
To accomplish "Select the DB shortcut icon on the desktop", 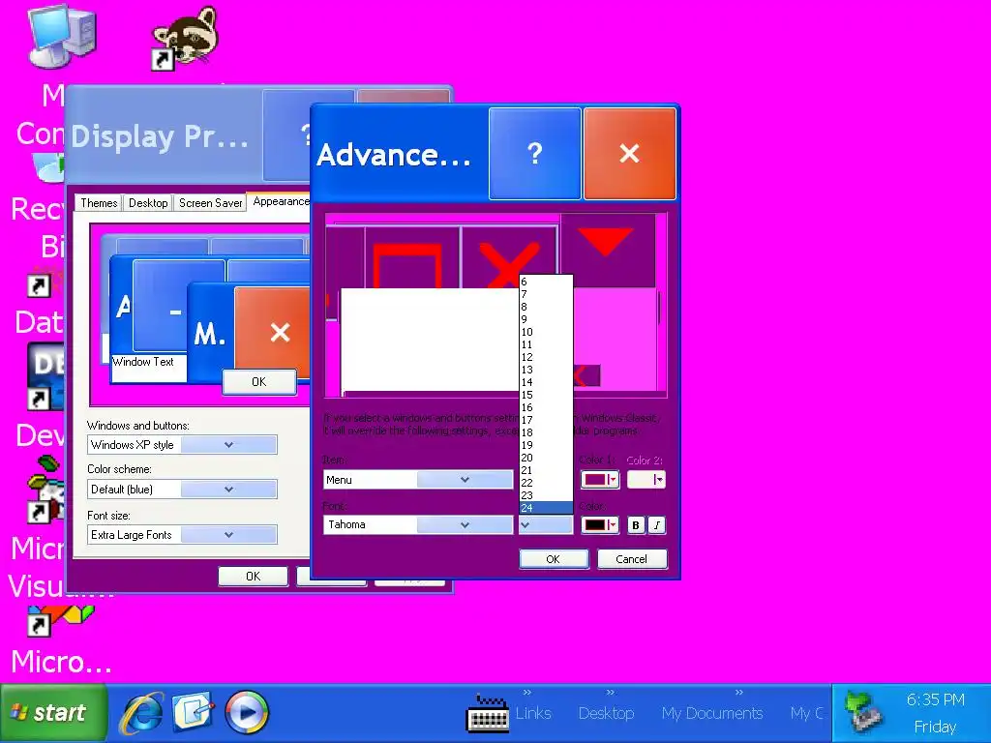I will 45,375.
